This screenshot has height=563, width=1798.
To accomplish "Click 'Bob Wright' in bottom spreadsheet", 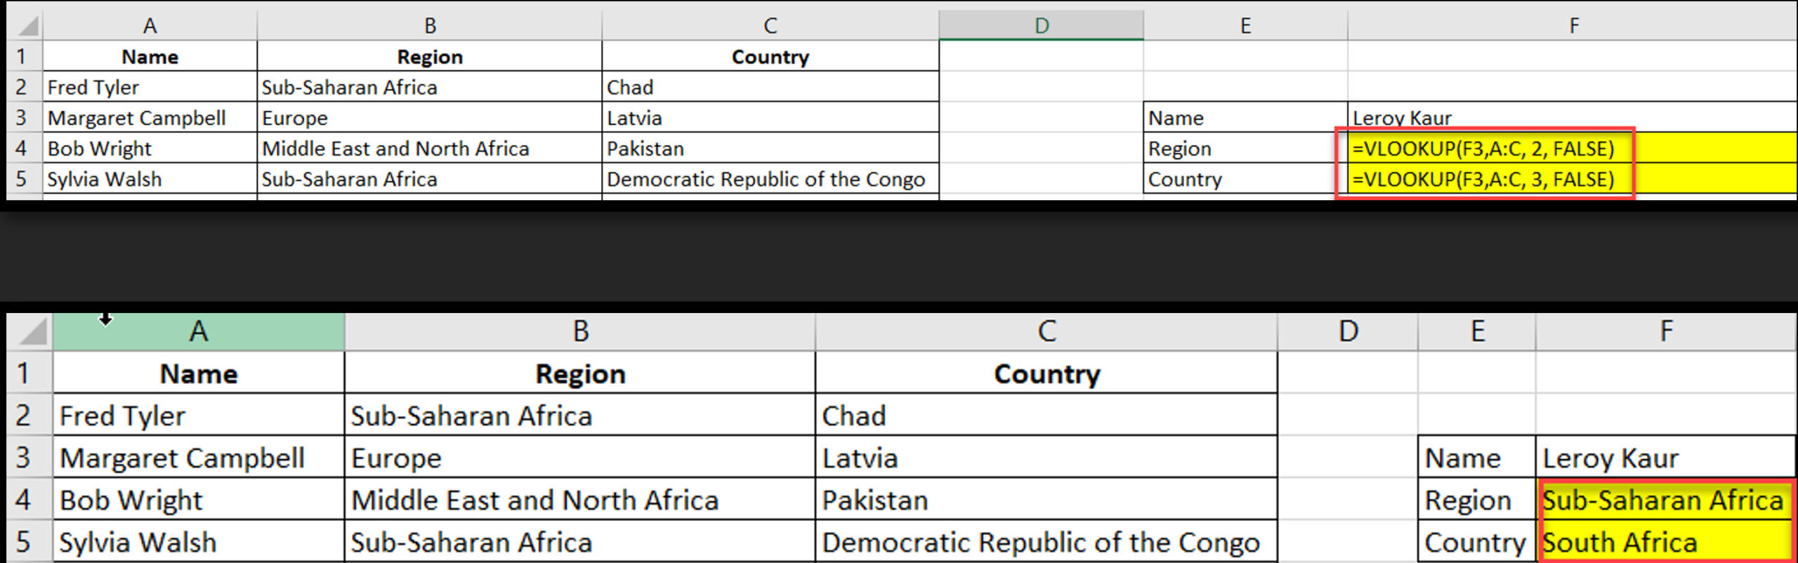I will tap(199, 500).
